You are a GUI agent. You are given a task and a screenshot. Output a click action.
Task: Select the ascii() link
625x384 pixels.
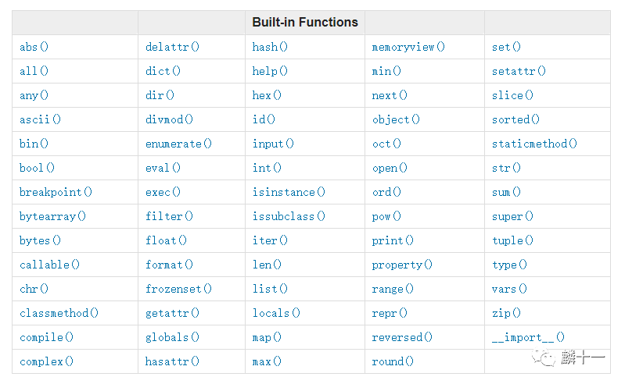pos(40,119)
